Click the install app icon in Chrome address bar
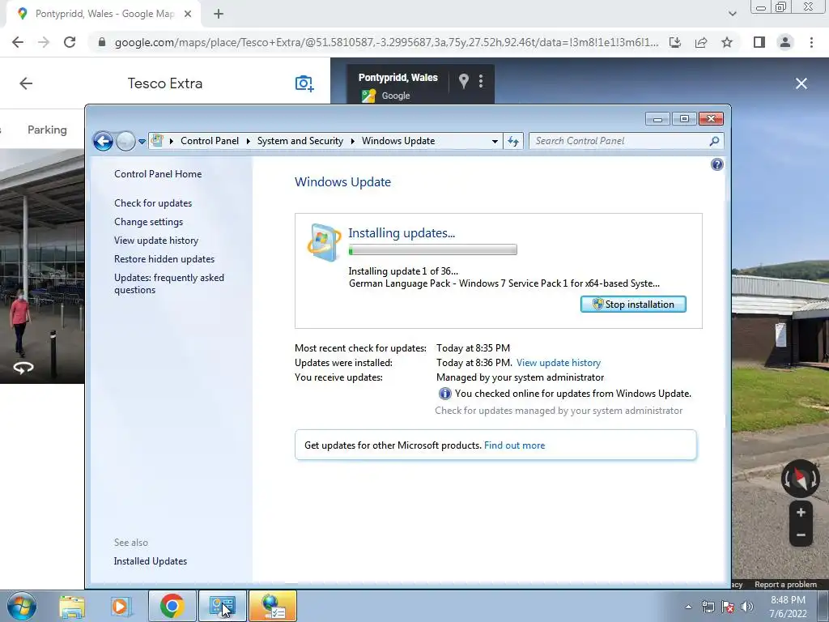 point(674,42)
